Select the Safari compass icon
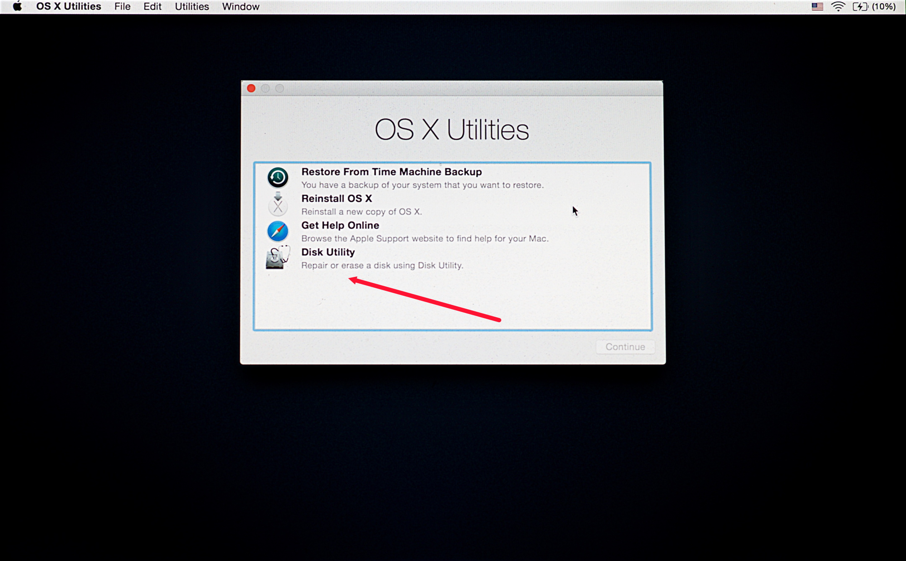 coord(278,231)
